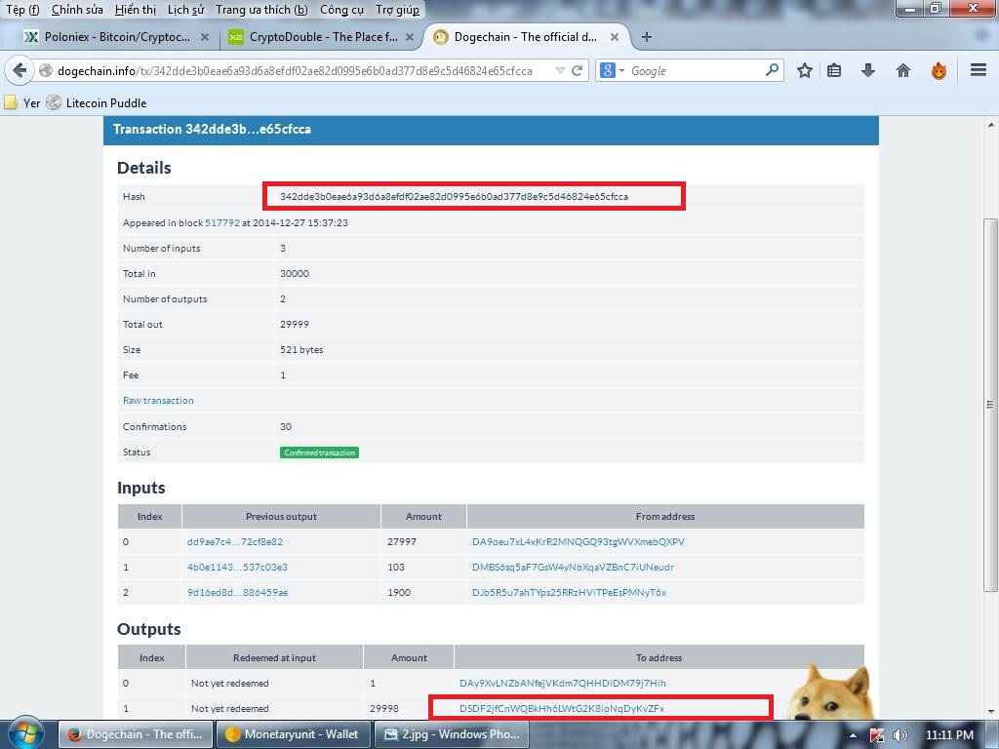Open the Hiển thị menu
The width and height of the screenshot is (999, 749).
(x=135, y=10)
